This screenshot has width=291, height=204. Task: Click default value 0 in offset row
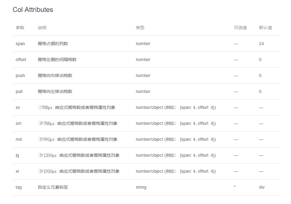(260, 60)
